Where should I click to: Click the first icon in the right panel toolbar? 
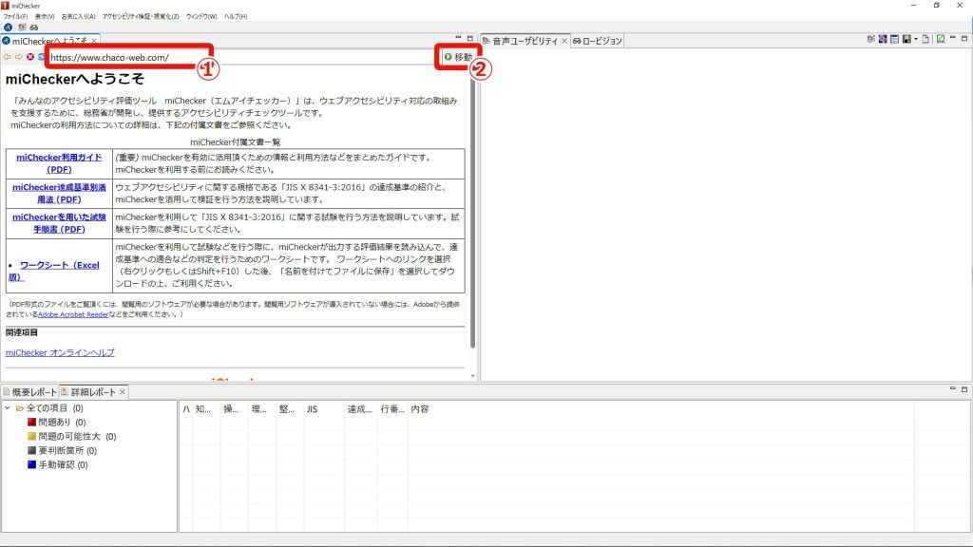click(x=870, y=39)
